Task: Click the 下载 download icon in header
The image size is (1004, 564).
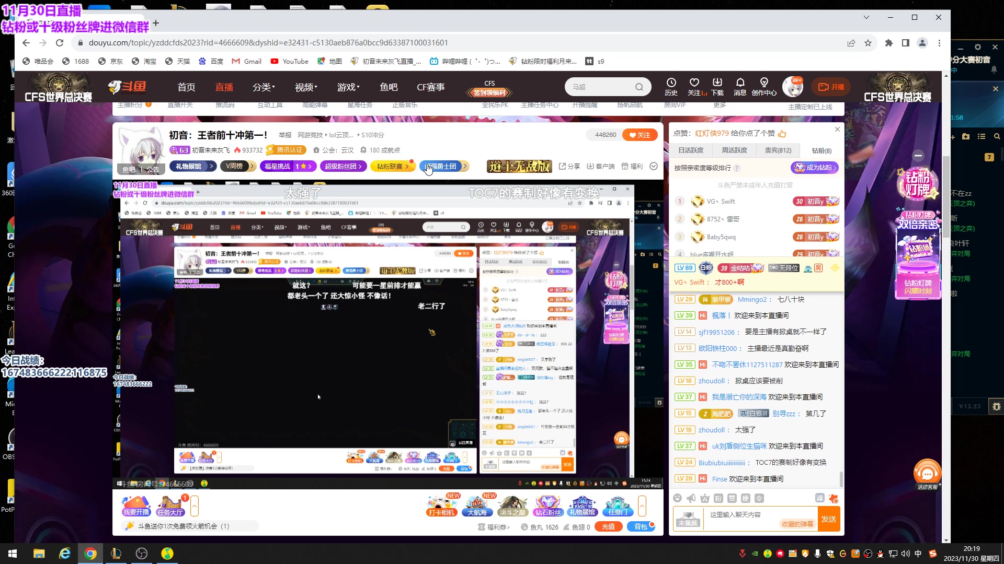Action: 717,86
